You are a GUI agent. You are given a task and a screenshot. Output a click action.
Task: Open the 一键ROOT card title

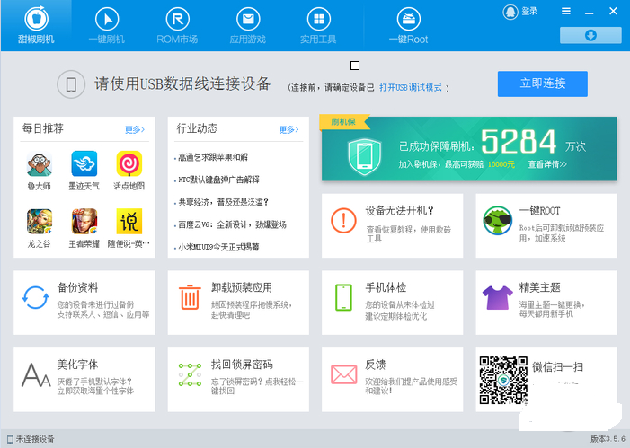539,210
